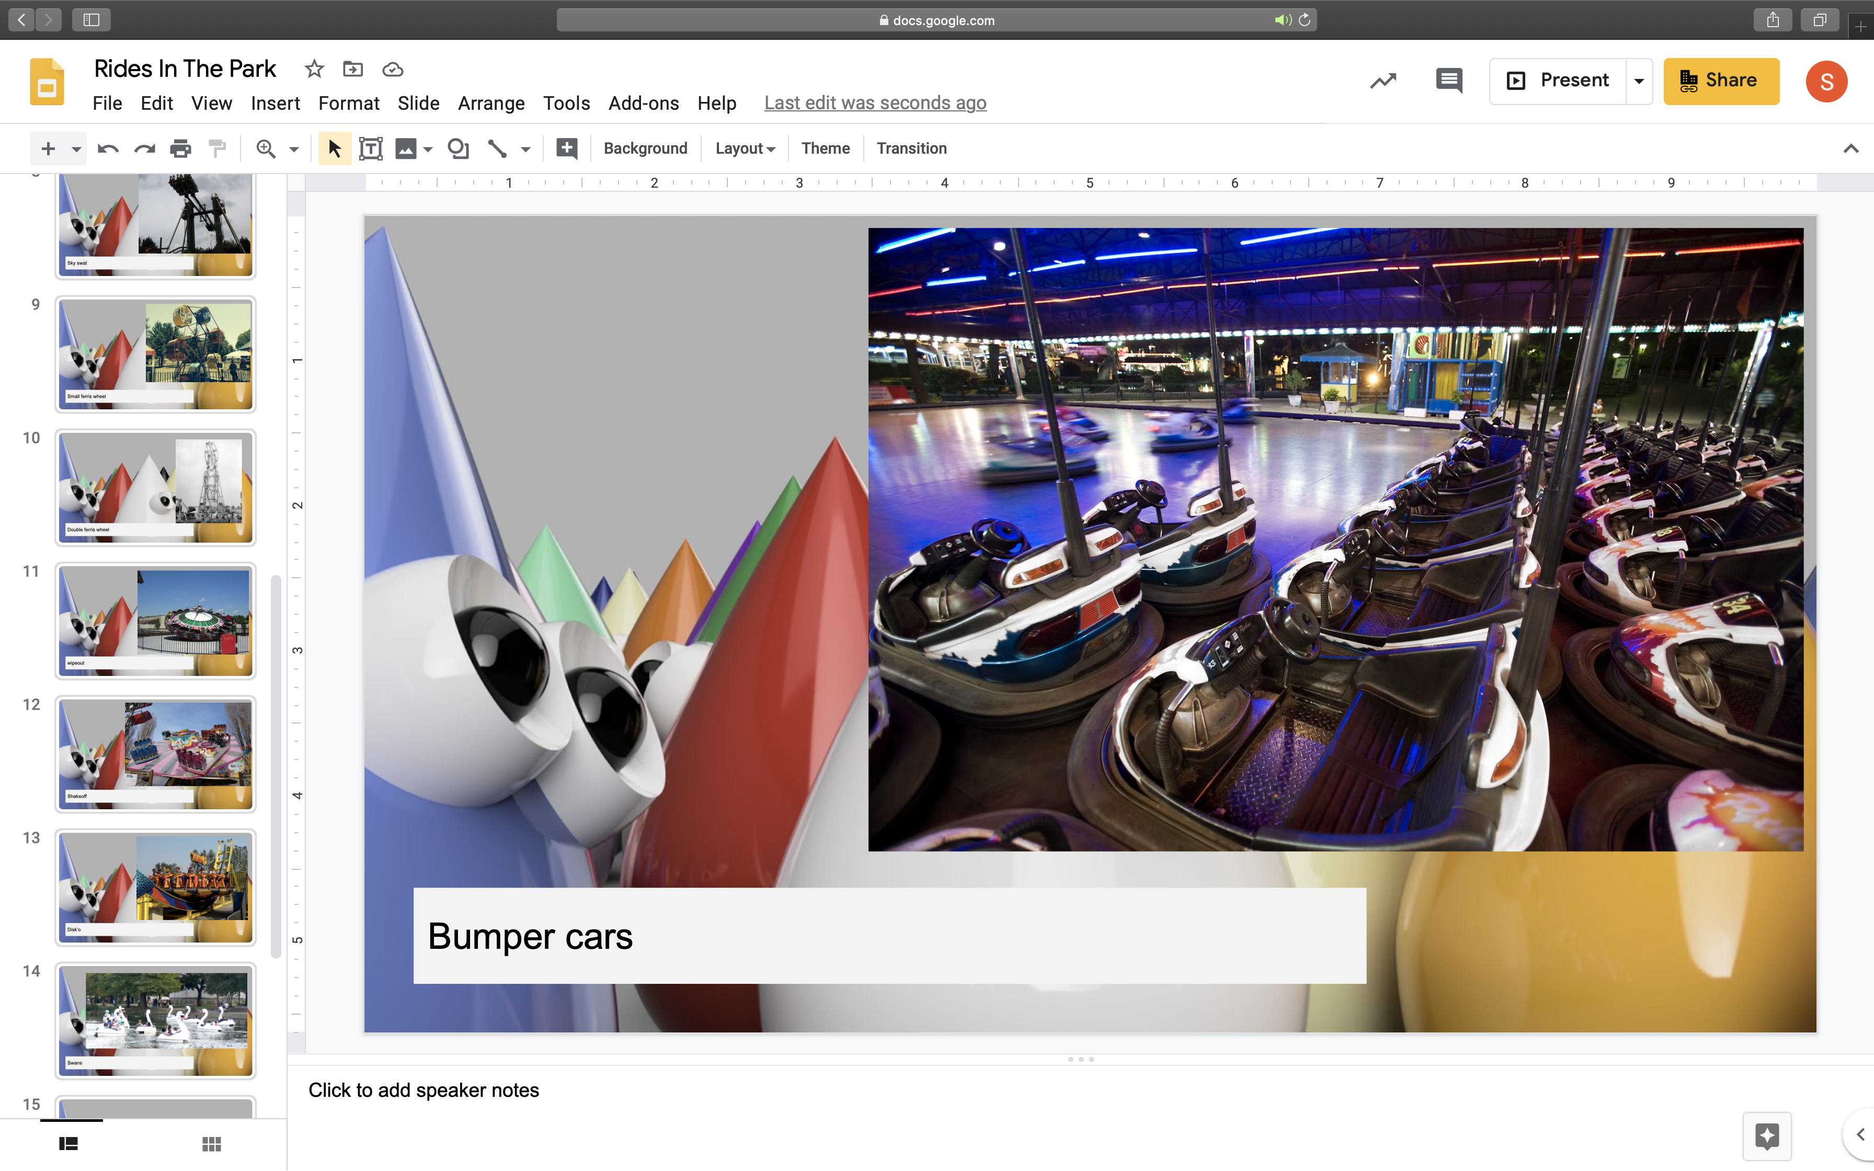
Task: Open the Slide menu
Action: tap(418, 103)
